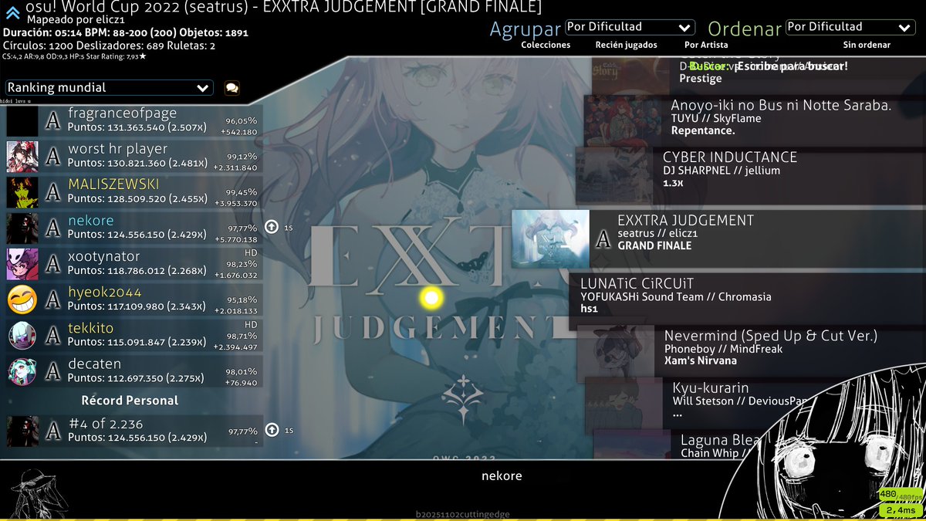926x521 pixels.
Task: Open xootynator's leaderboard score
Action: [x=134, y=264]
